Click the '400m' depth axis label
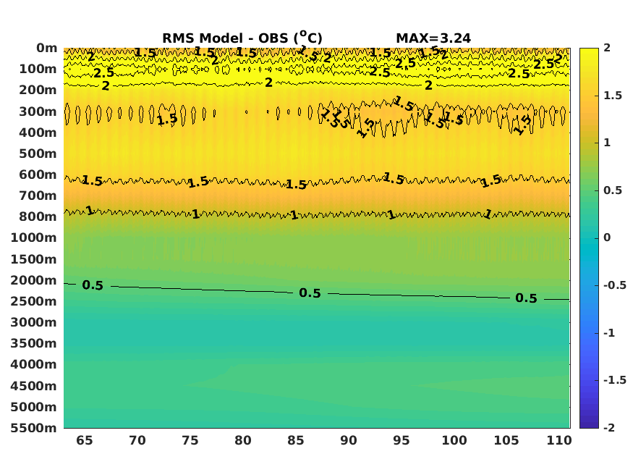The height and width of the screenshot is (475, 633). pyautogui.click(x=38, y=133)
